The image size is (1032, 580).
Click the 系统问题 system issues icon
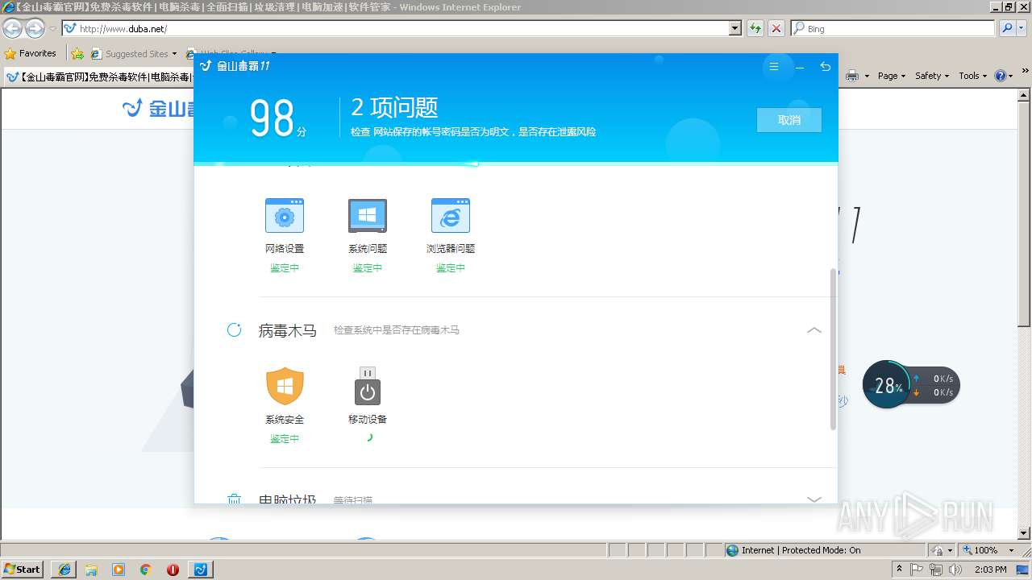[368, 215]
